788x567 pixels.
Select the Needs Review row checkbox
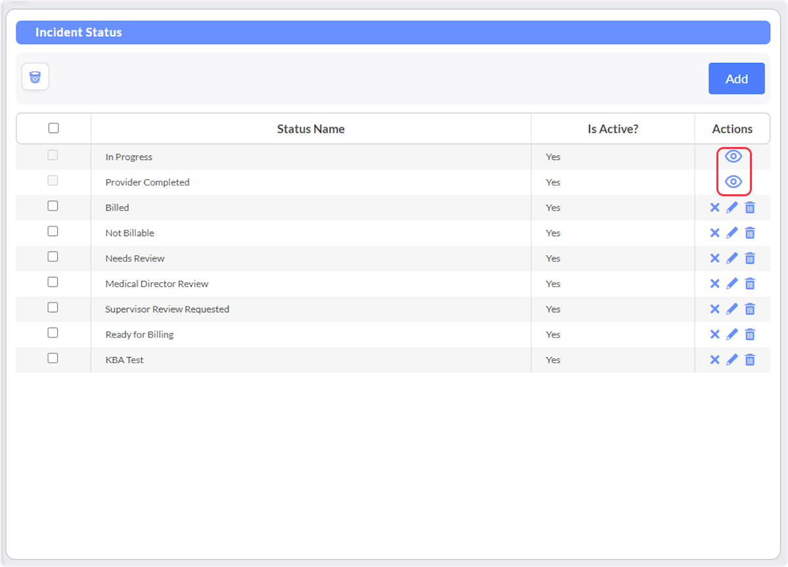(53, 257)
